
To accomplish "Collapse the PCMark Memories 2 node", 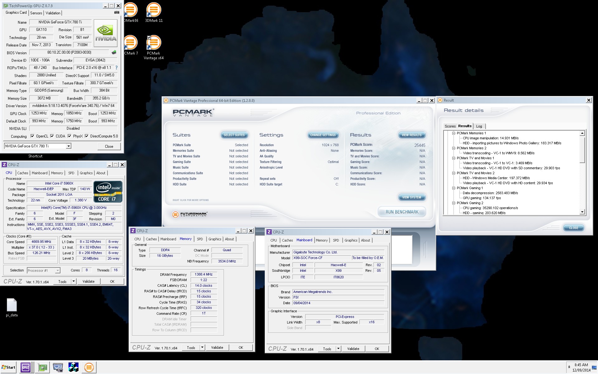I will click(454, 148).
